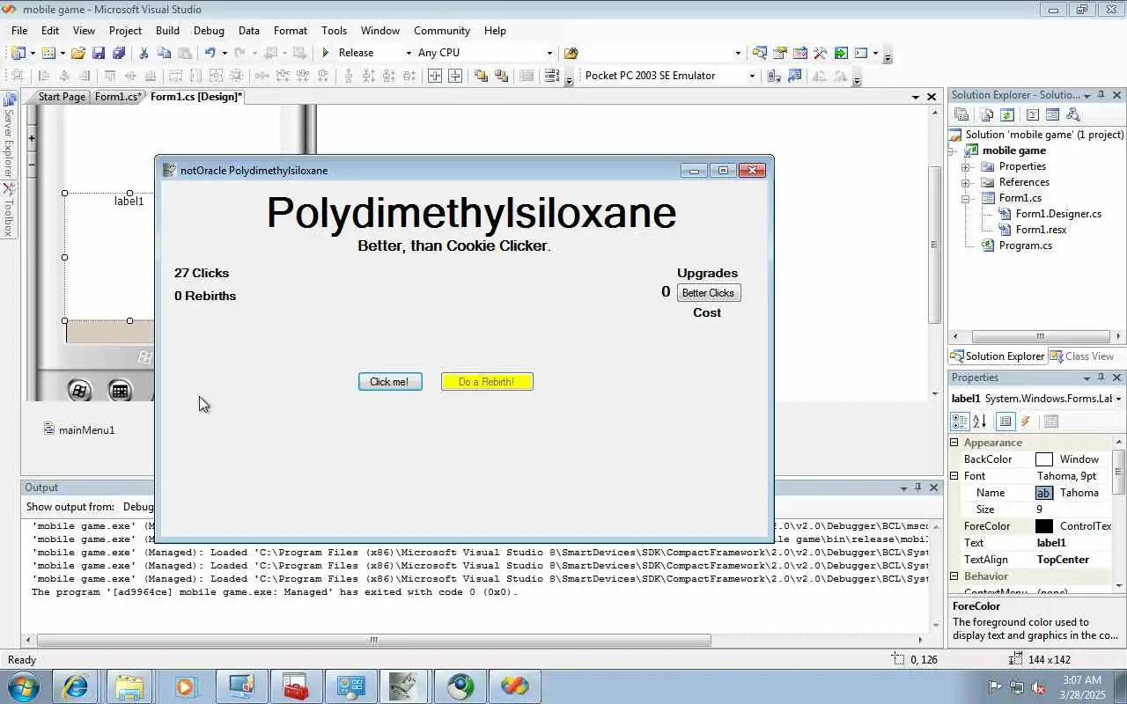Viewport: 1127px width, 704px height.
Task: Click the Save All toolbar icon
Action: [x=118, y=53]
